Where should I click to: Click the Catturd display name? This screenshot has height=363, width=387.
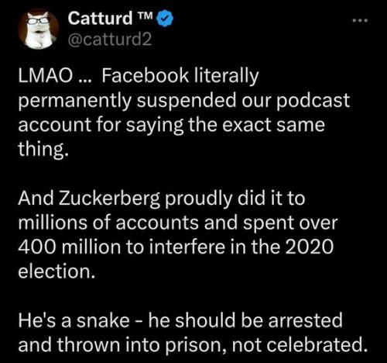point(100,19)
